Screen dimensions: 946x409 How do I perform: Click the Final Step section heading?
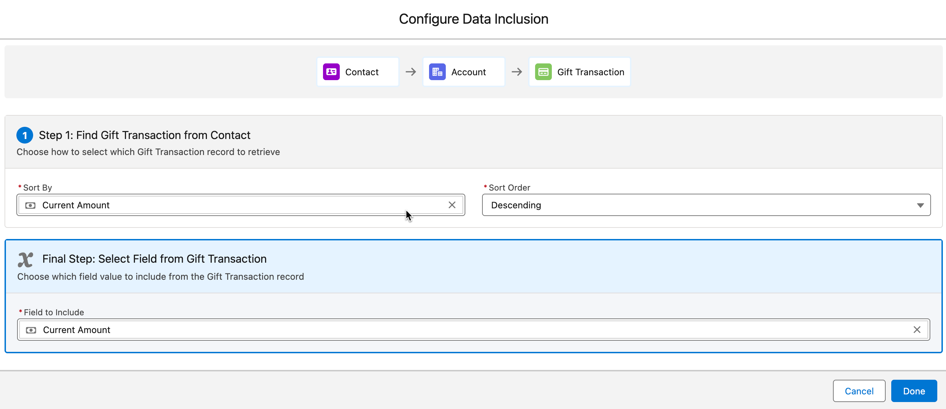(154, 259)
